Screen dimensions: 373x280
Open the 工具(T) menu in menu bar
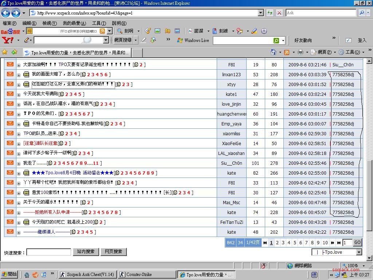tap(99, 23)
